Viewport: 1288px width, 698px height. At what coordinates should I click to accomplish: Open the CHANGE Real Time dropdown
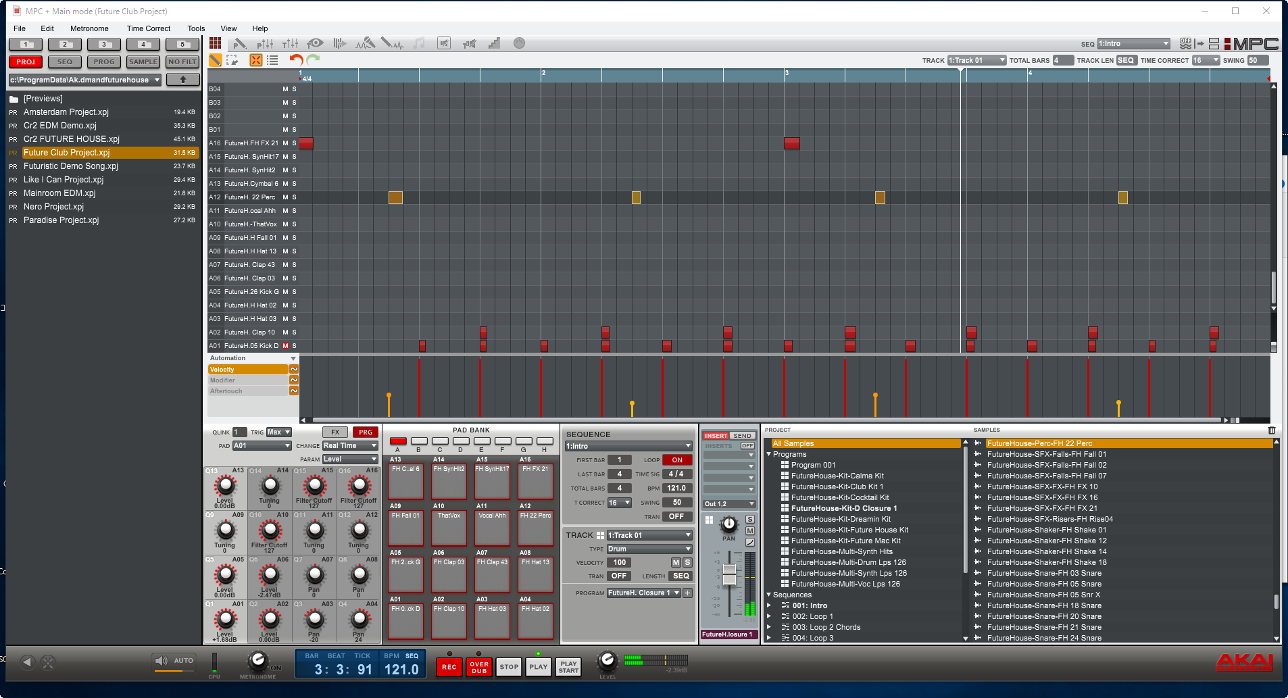click(x=350, y=446)
